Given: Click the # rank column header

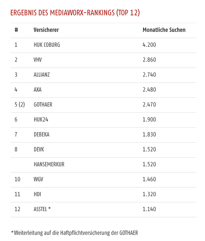Looking at the screenshot, I should point(16,30).
